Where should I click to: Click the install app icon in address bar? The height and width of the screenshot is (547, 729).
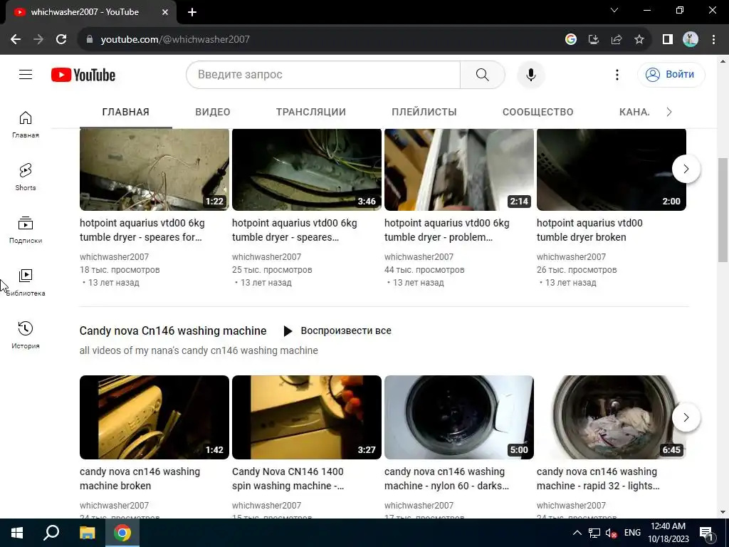coord(594,40)
